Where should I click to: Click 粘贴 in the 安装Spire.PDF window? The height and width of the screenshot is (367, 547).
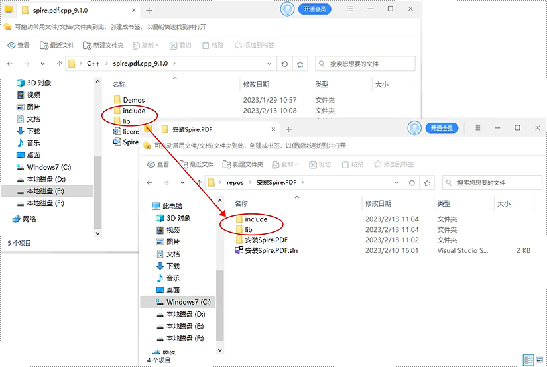(353, 164)
